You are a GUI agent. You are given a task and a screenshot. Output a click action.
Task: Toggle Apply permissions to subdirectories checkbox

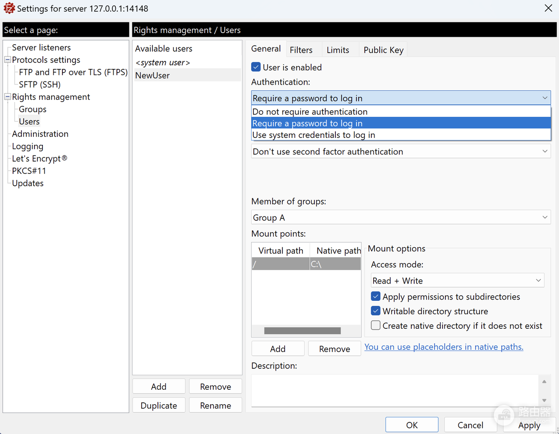click(375, 297)
